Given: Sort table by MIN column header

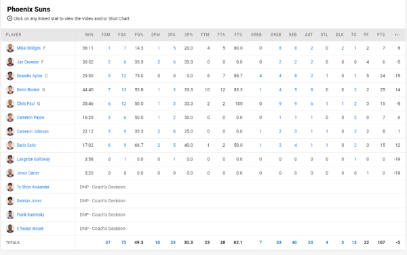Looking at the screenshot, I should click(89, 34).
